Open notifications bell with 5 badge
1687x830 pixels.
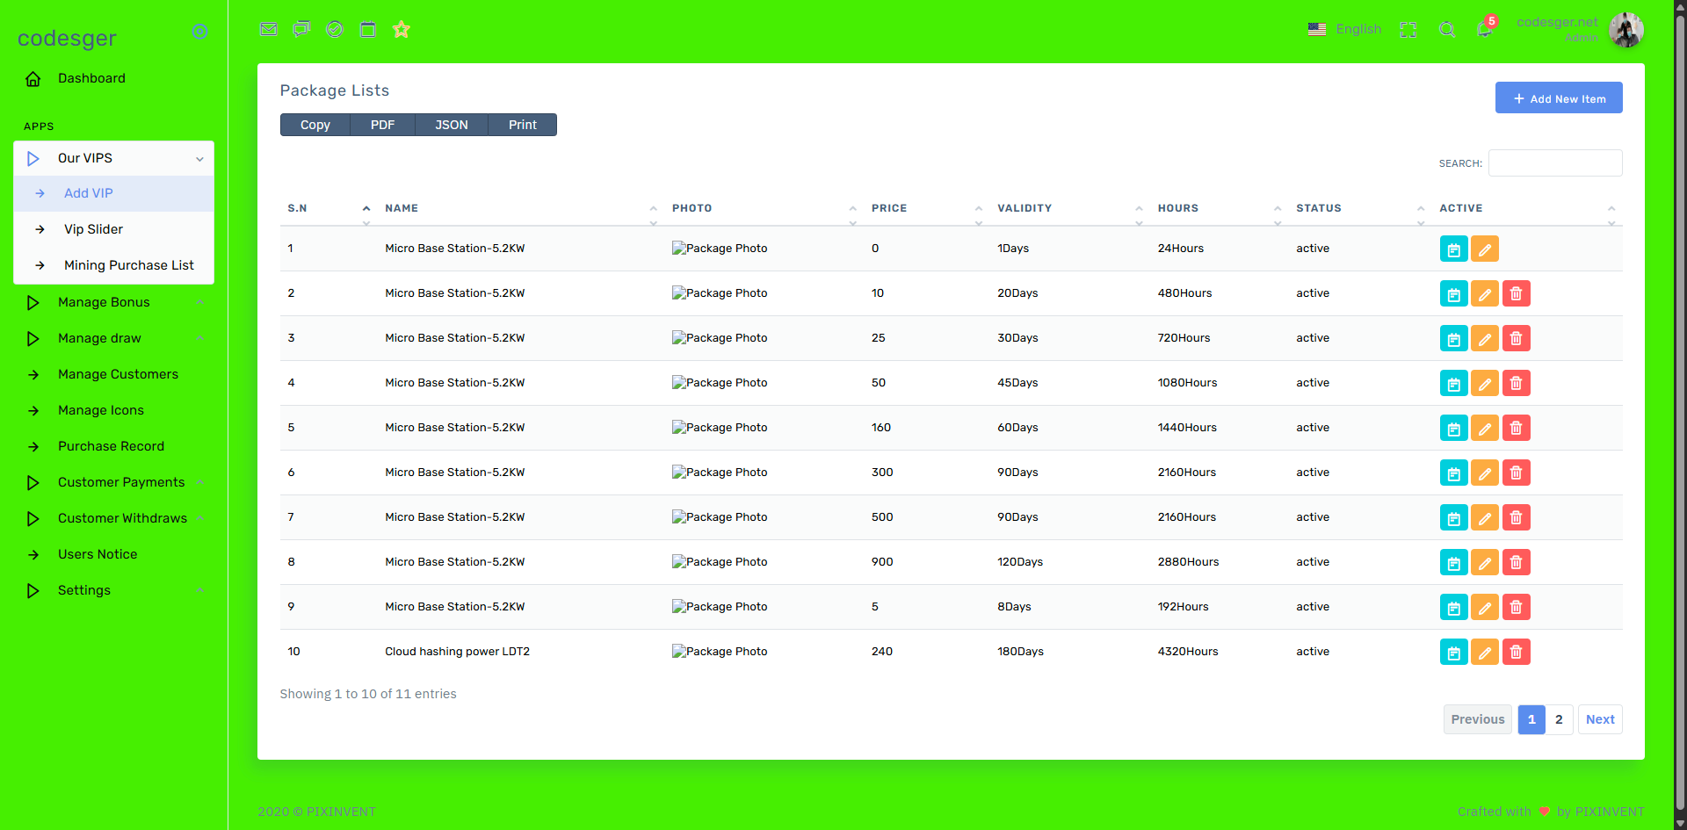pyautogui.click(x=1485, y=29)
